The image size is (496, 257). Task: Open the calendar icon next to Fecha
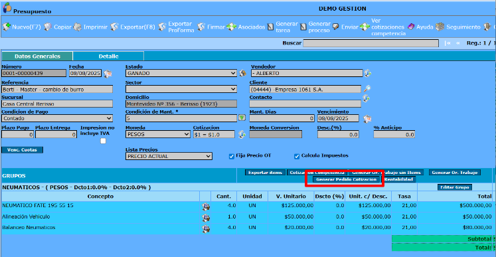click(x=108, y=73)
